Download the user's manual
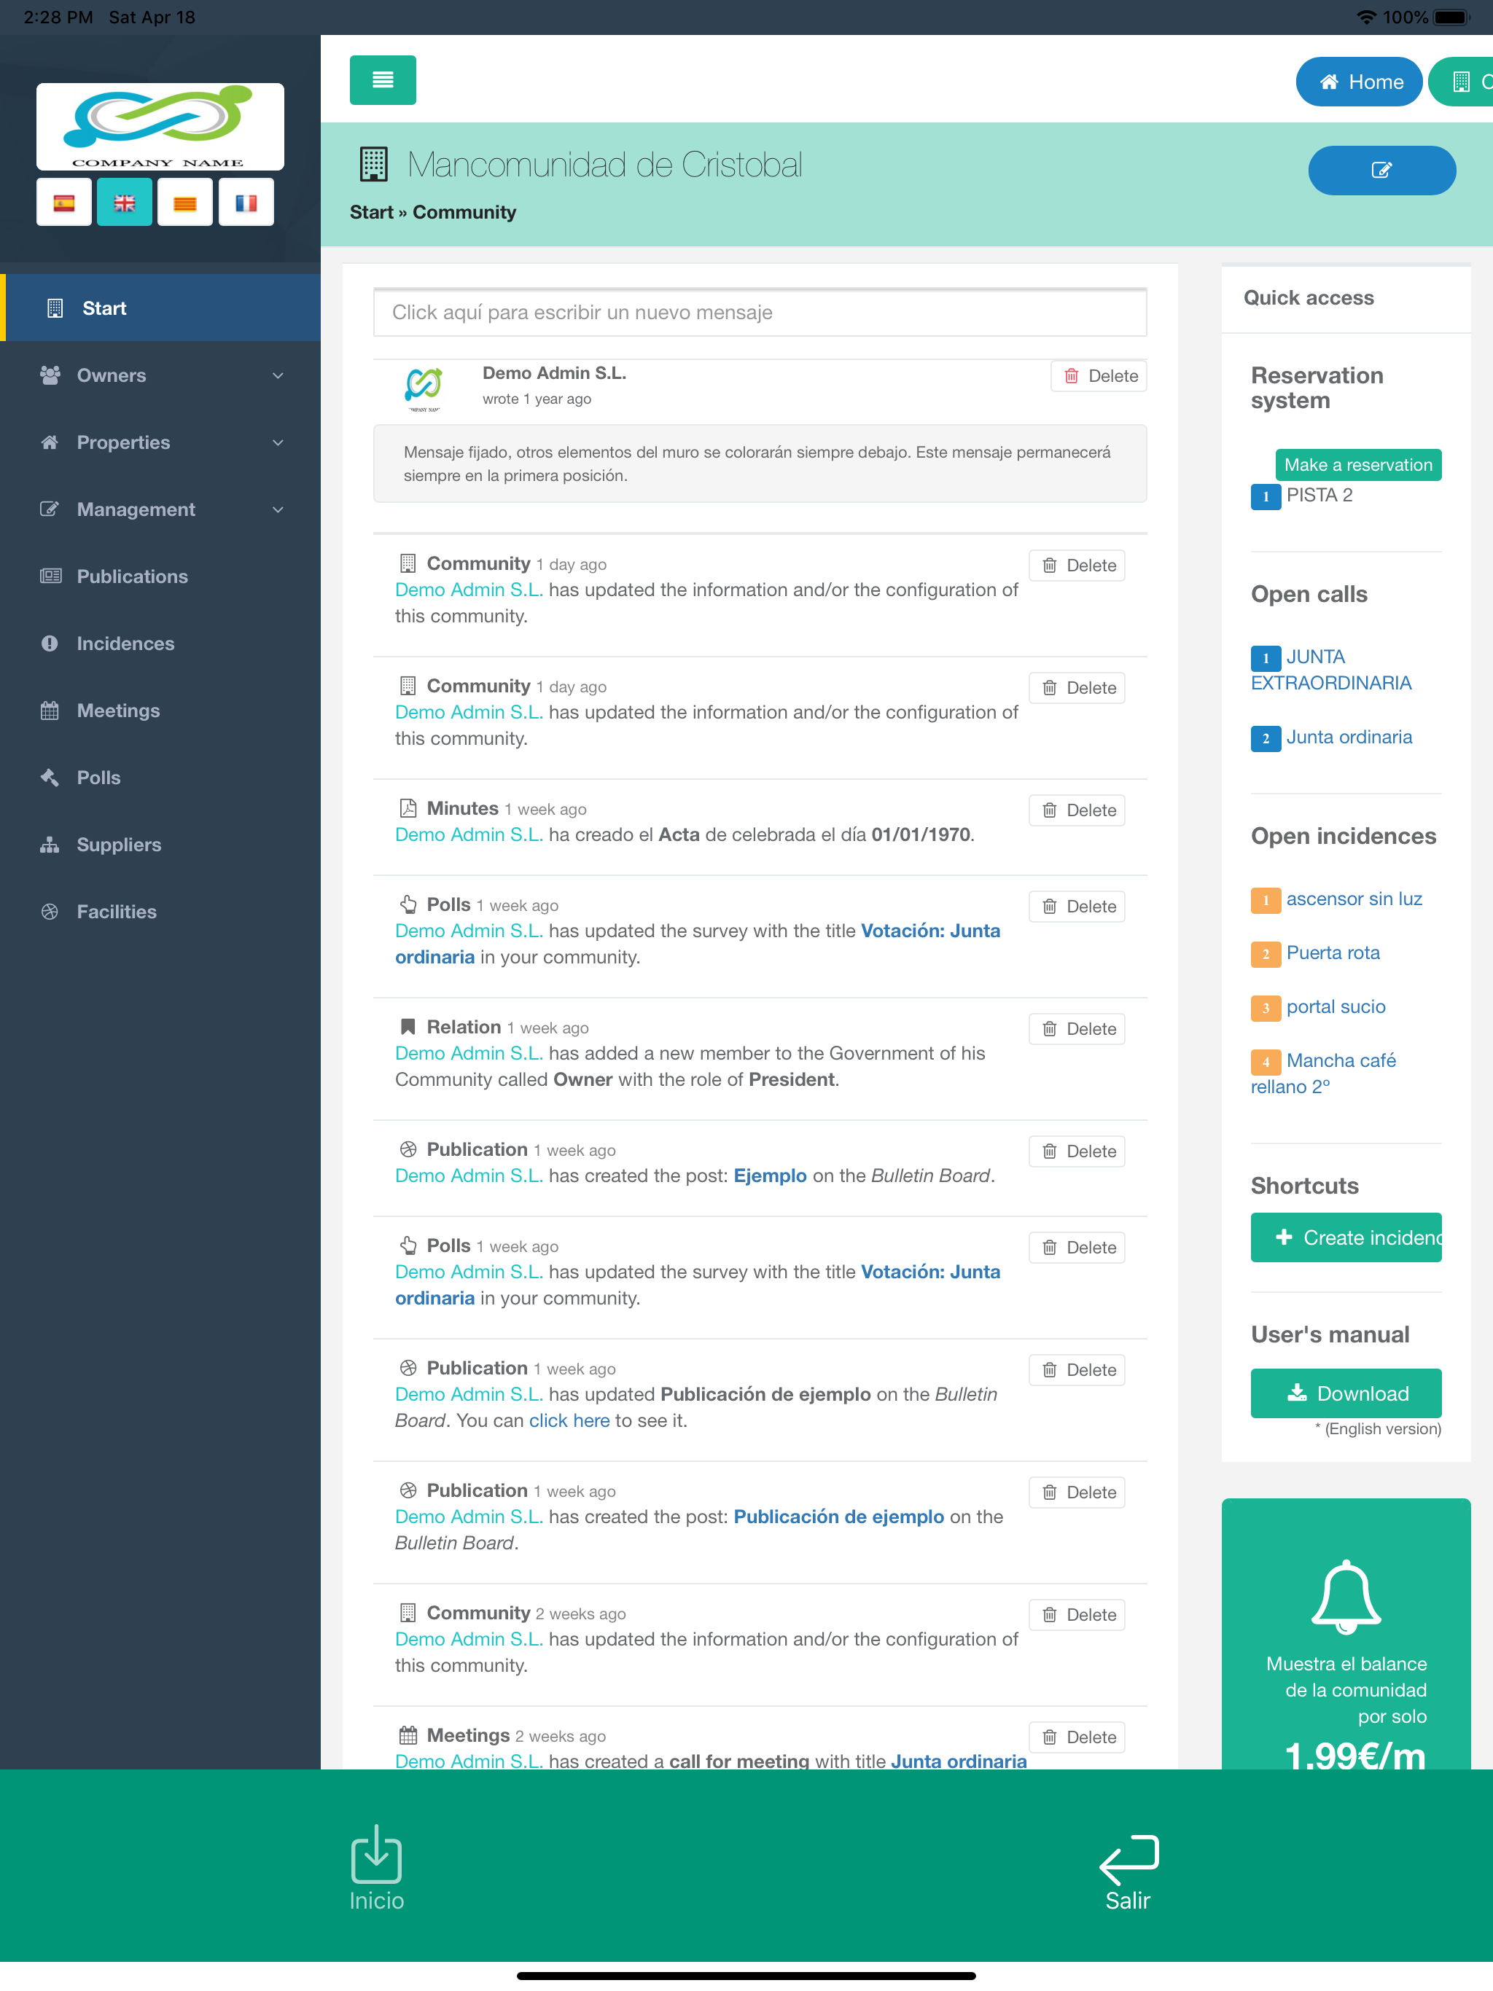The image size is (1493, 1991). (x=1345, y=1393)
